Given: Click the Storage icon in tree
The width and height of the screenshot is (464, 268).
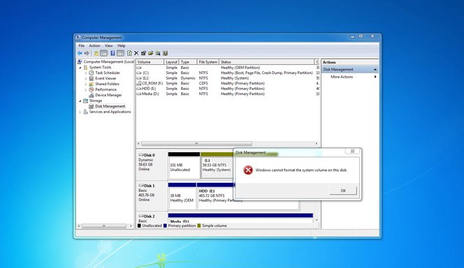Looking at the screenshot, I should (x=85, y=100).
